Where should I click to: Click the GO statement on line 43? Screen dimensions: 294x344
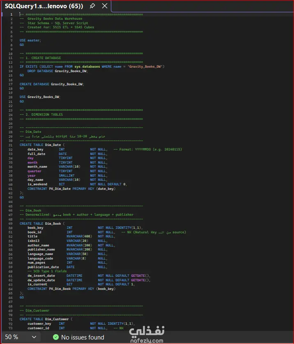click(x=21, y=197)
